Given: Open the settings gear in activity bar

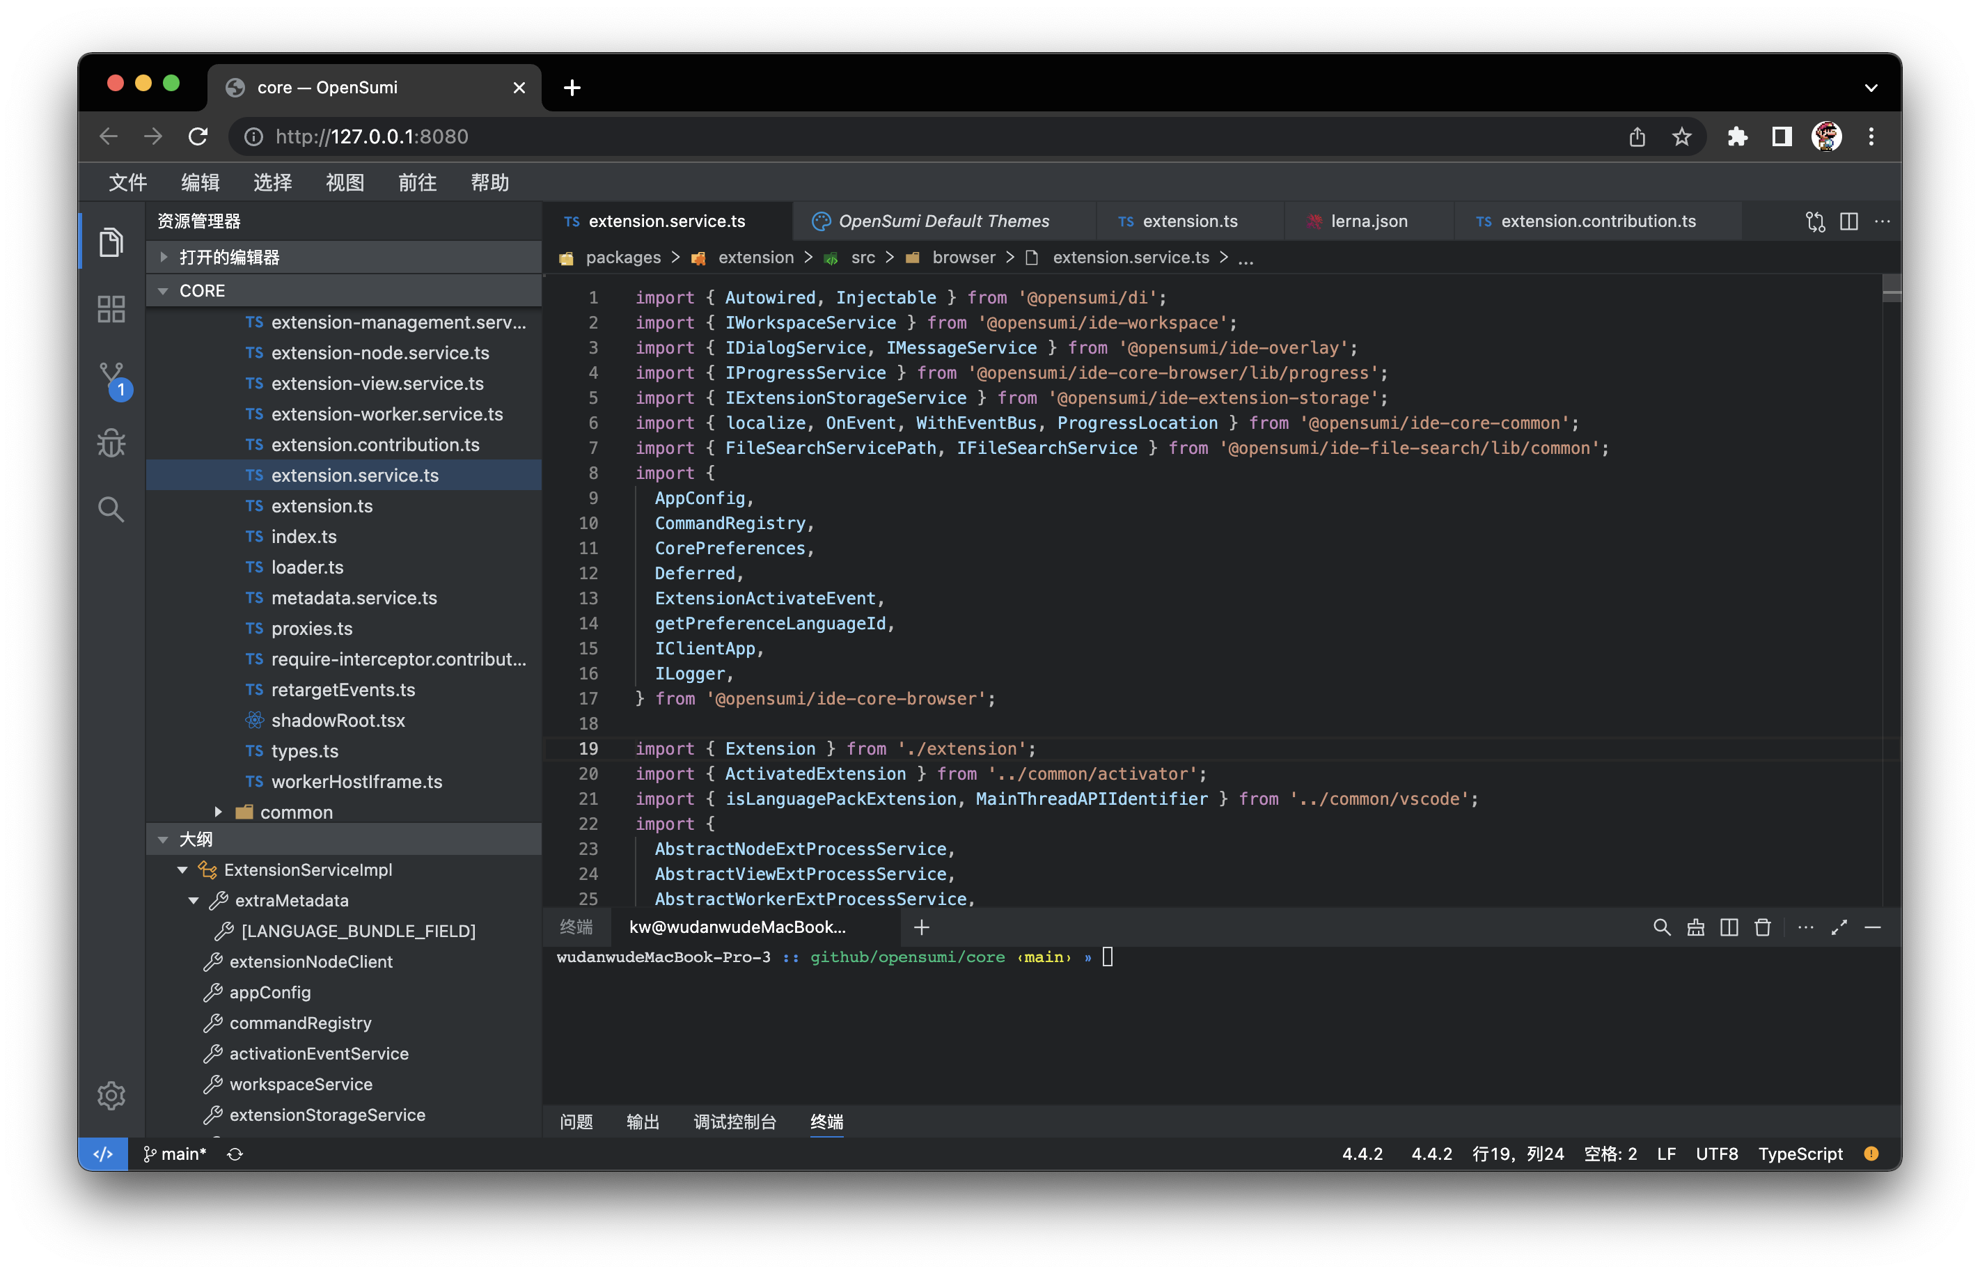Looking at the screenshot, I should [111, 1094].
